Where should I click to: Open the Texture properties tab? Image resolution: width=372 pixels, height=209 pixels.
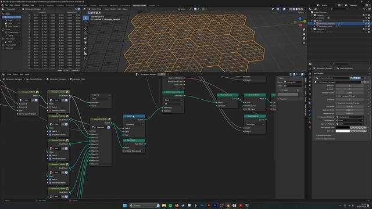[310, 127]
